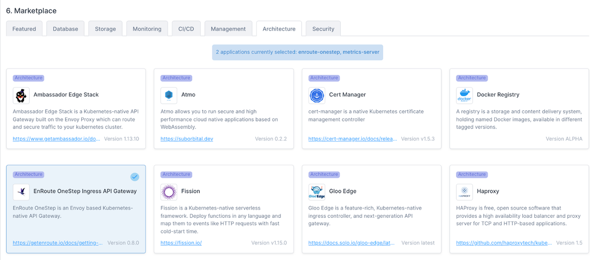
Task: Click the Architecture tag on Atmo card
Action: click(176, 78)
